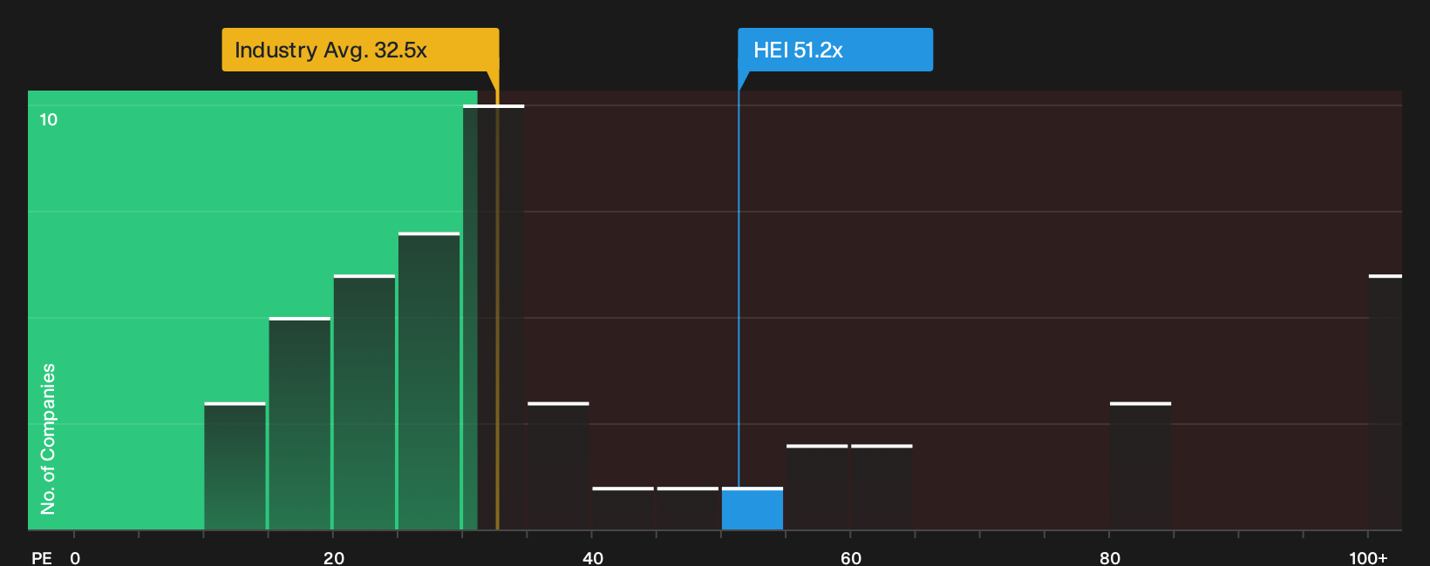Click the histogram bar at PE 40-45
The height and width of the screenshot is (566, 1430).
[x=623, y=509]
